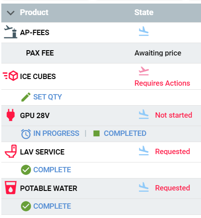
Task: Click the pink departure plane icon for ICE CUBES
Action: [x=144, y=71]
